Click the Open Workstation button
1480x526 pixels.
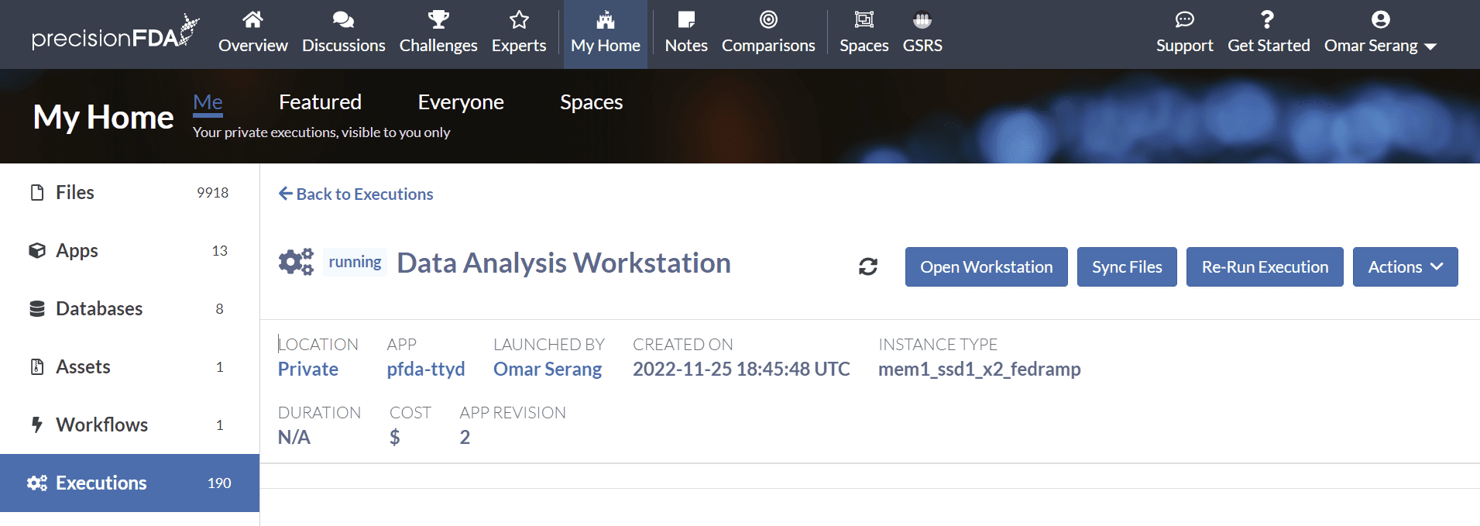[986, 266]
